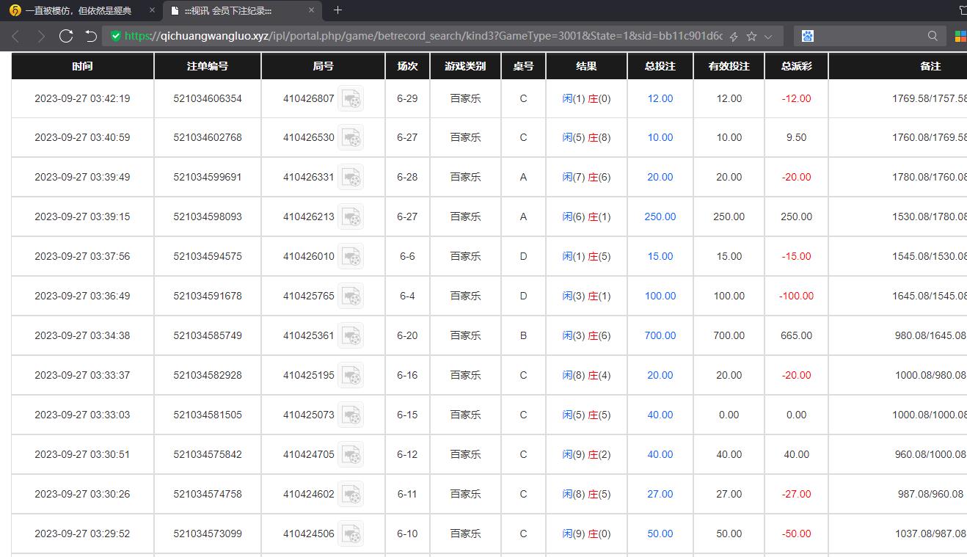Click the green secure shield icon
The height and width of the screenshot is (557, 967).
click(116, 36)
